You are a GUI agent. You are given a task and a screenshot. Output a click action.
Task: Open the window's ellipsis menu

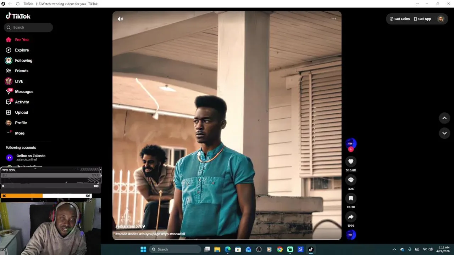click(x=417, y=4)
